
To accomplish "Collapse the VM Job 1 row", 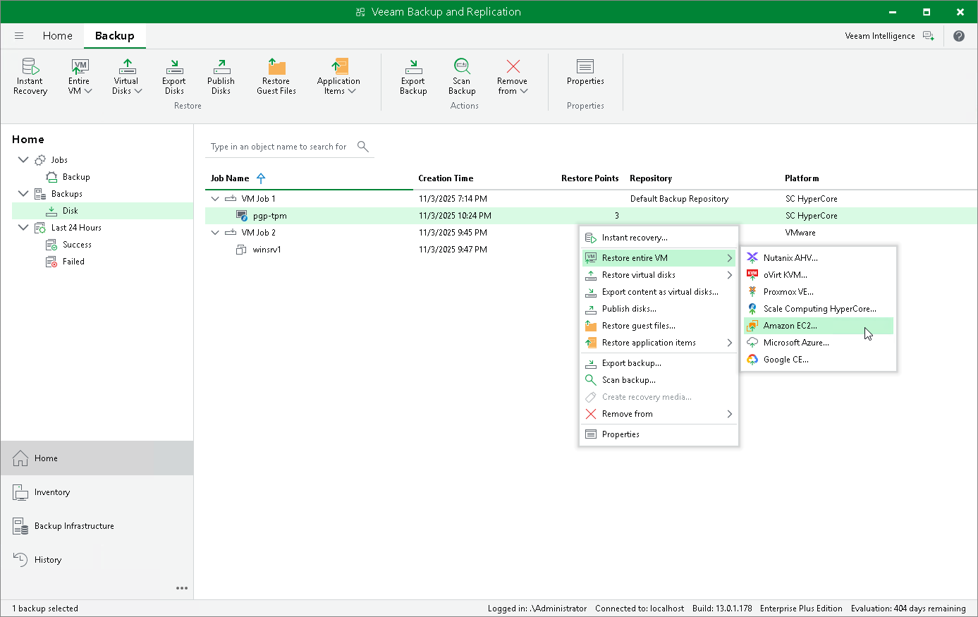I will click(x=215, y=199).
